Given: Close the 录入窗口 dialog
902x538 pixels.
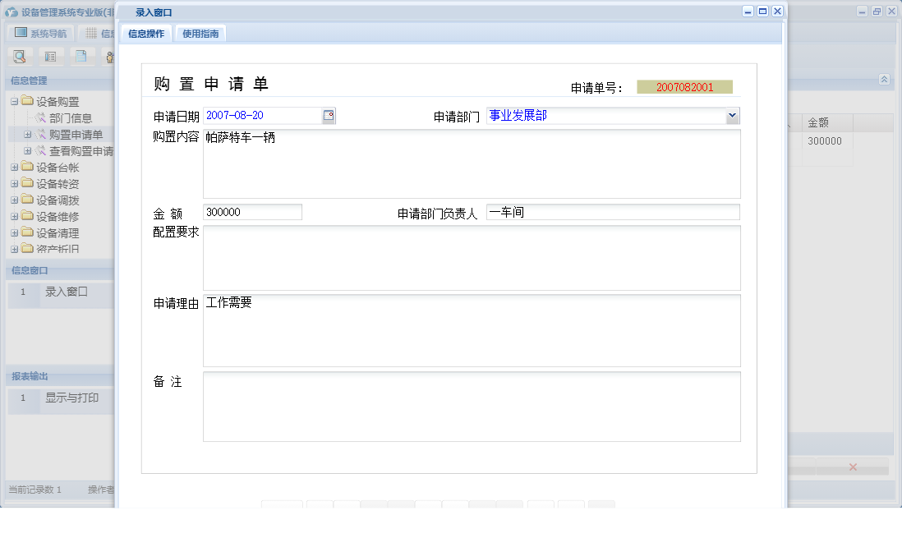Looking at the screenshot, I should tap(777, 11).
